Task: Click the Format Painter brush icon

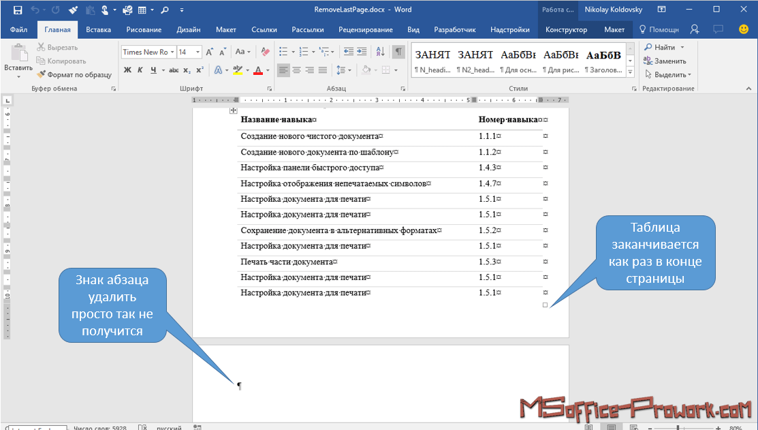Action: [x=42, y=74]
